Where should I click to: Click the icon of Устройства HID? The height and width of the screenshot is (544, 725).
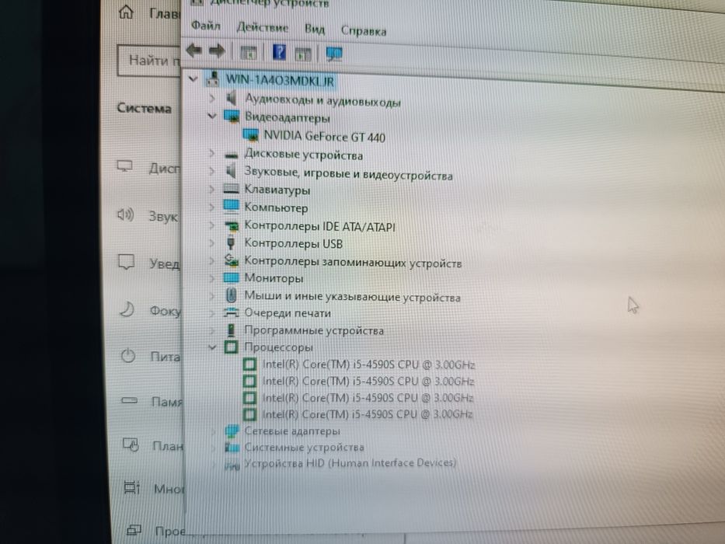pos(232,464)
